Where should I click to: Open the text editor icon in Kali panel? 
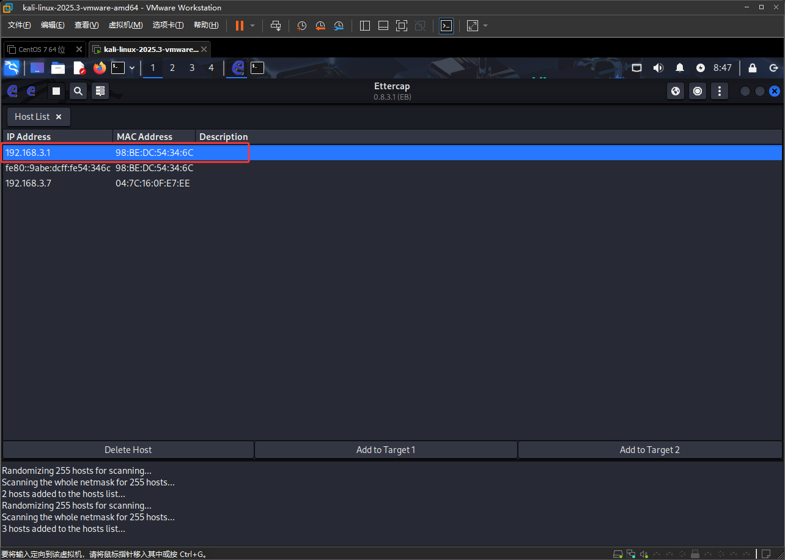click(x=79, y=68)
